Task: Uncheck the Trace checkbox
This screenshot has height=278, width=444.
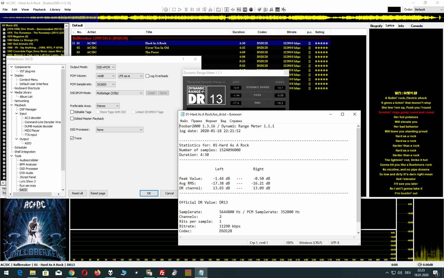Action: (x=72, y=138)
